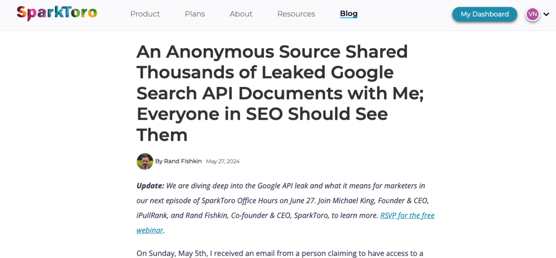Click the bold "Update:" label
The height and width of the screenshot is (258, 556).
point(150,186)
